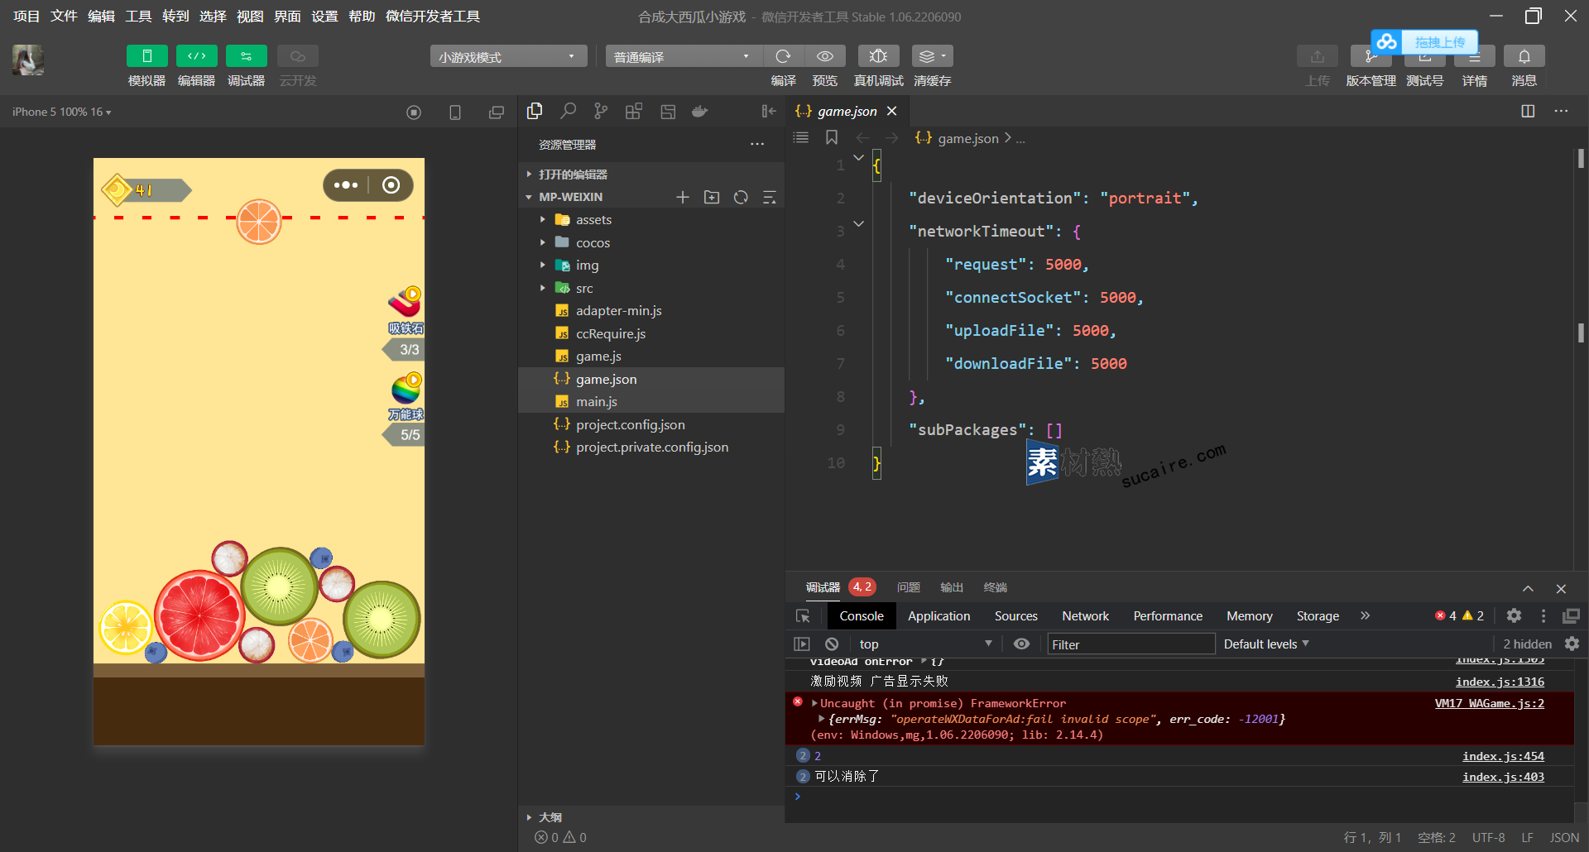Switch to the Performance tab
Viewport: 1589px width, 852px height.
tap(1168, 616)
